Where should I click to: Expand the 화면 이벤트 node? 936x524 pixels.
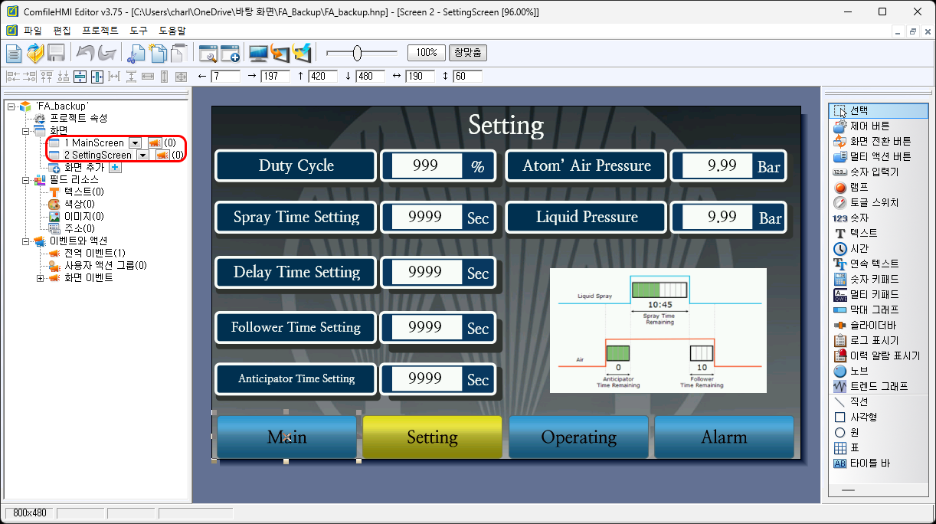coord(40,278)
